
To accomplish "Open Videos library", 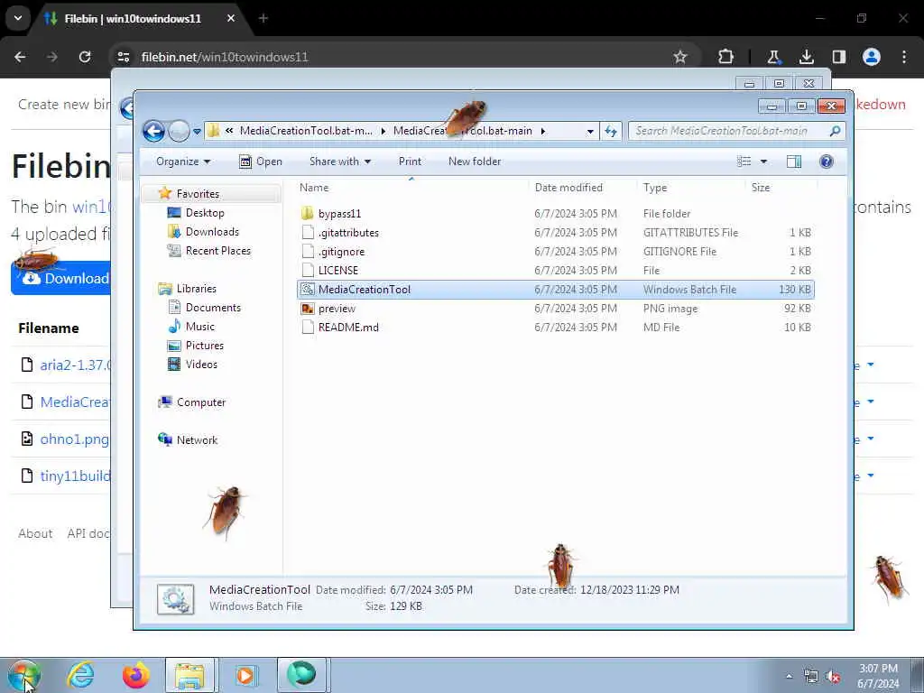I will [x=201, y=365].
